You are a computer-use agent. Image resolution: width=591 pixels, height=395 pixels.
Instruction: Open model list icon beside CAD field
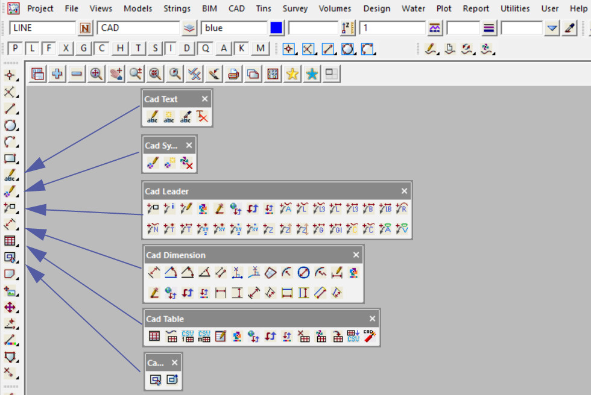(x=190, y=28)
